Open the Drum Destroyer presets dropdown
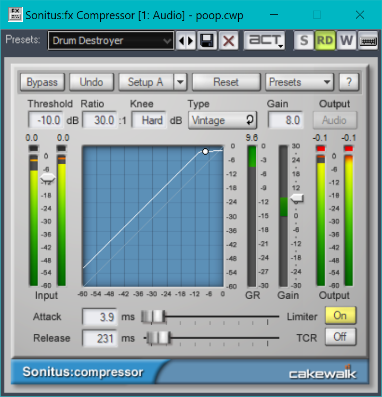Image resolution: width=382 pixels, height=397 pixels. pyautogui.click(x=111, y=40)
